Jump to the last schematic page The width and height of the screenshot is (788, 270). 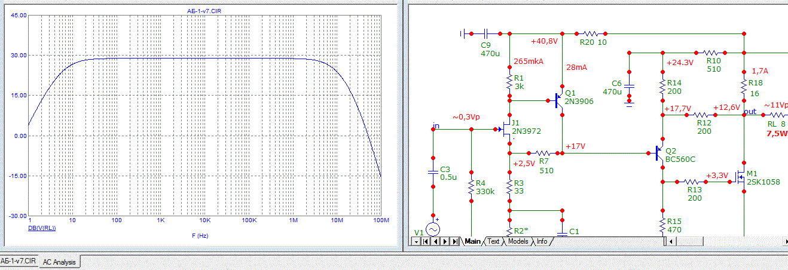tap(454, 241)
